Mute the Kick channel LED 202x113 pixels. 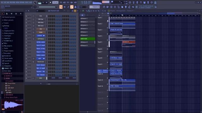pos(27,16)
